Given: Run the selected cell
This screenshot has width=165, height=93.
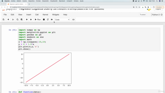Looking at the screenshot, I should (38, 20).
